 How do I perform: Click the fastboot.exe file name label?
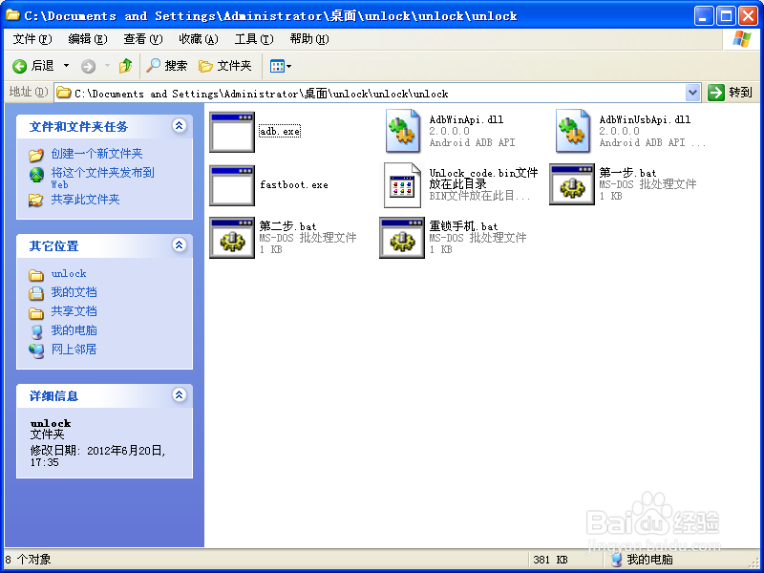[294, 184]
